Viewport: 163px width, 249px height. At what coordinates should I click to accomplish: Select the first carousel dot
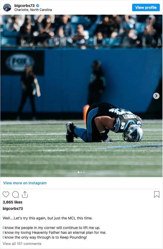click(x=79, y=172)
